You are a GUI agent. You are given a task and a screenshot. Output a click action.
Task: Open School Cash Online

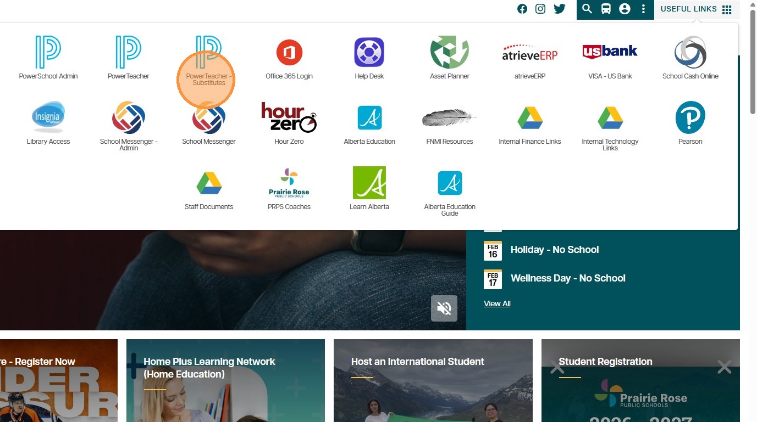pos(690,58)
